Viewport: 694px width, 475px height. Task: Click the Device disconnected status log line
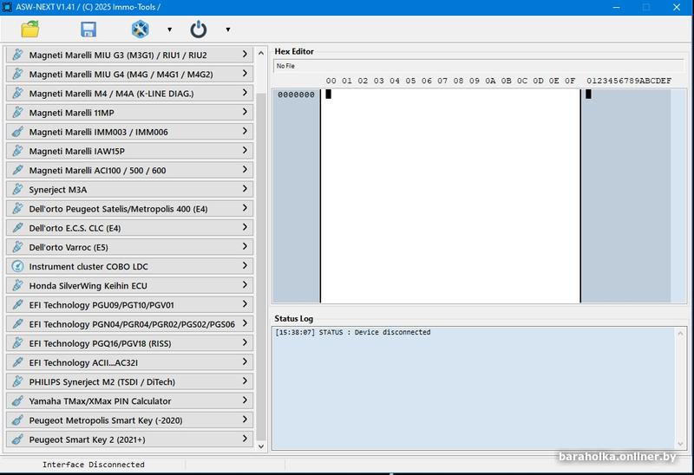(x=353, y=332)
